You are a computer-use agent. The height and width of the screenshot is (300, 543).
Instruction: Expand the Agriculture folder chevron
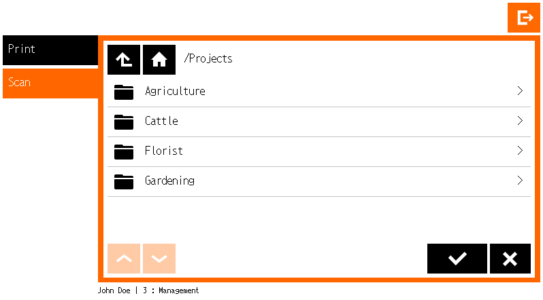pos(520,91)
